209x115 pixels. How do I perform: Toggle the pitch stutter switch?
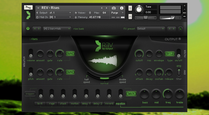point(31,72)
